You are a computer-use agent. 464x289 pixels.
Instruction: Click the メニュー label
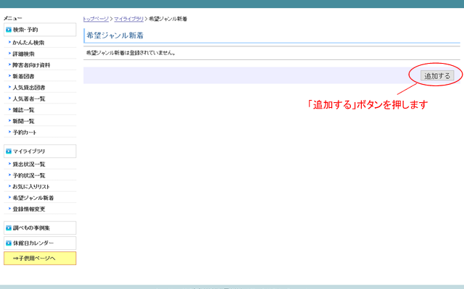pos(13,18)
